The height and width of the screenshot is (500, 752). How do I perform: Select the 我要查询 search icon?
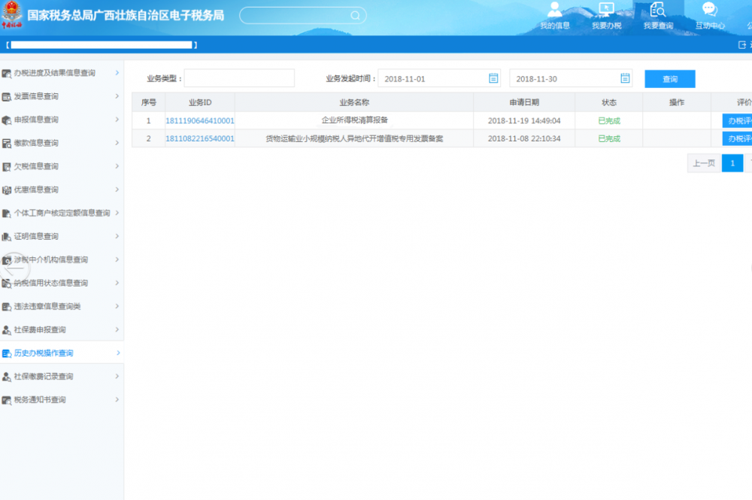(658, 10)
